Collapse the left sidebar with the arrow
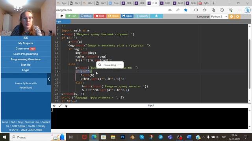The height and width of the screenshot is (141, 252). (x=49, y=79)
